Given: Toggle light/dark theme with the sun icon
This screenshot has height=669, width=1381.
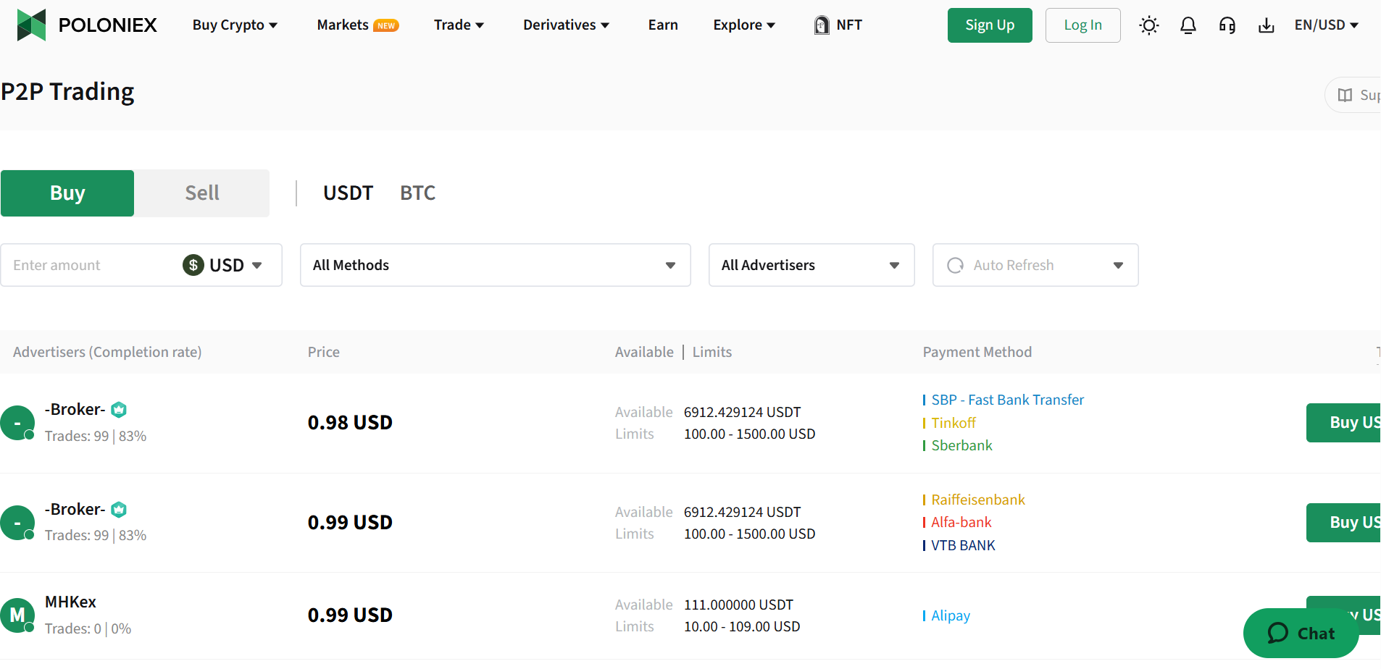Looking at the screenshot, I should 1148,25.
